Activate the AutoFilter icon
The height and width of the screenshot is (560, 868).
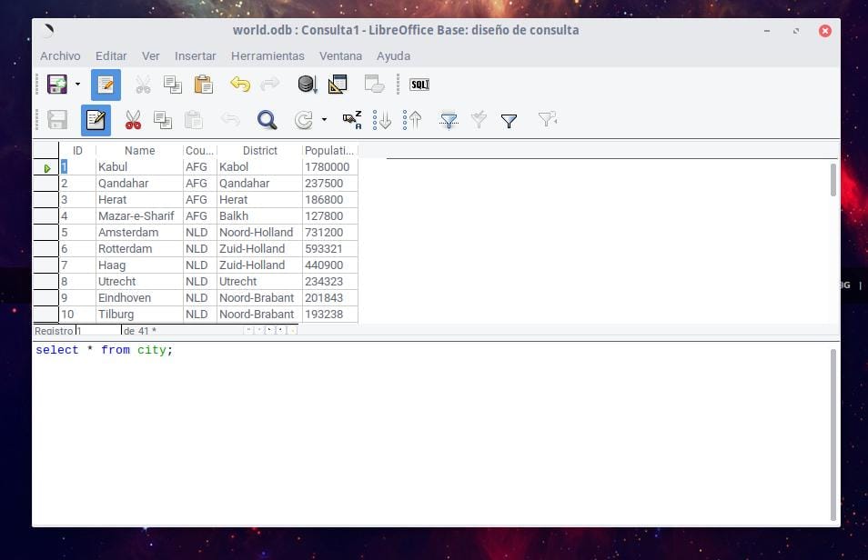[x=448, y=119]
